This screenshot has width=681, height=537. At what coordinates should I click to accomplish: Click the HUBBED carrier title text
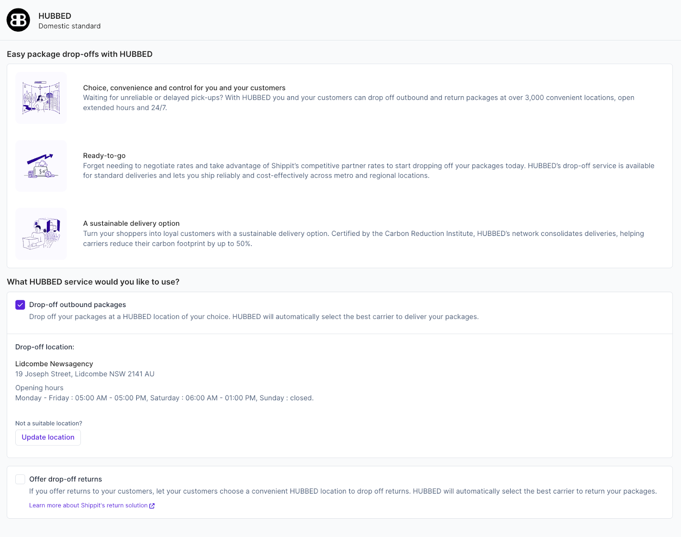(55, 16)
